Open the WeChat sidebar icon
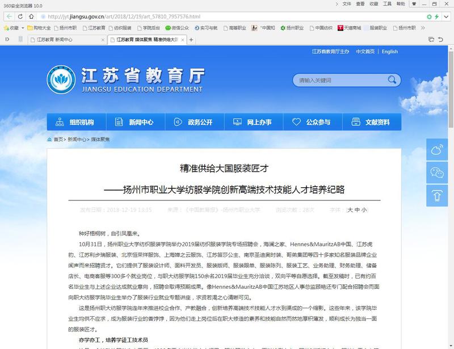Viewport: 454px width, 349px height. (437, 172)
